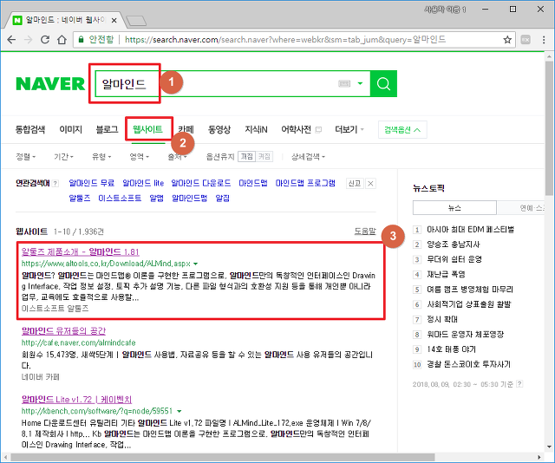The width and height of the screenshot is (555, 463).
Task: Select the 뉴스 tab in 뉴스토픽
Action: [454, 208]
